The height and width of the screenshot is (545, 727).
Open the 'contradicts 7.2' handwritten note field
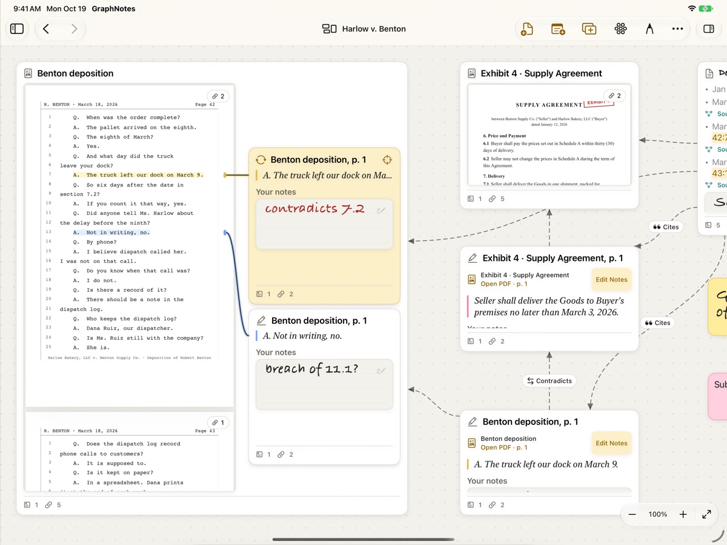click(324, 223)
